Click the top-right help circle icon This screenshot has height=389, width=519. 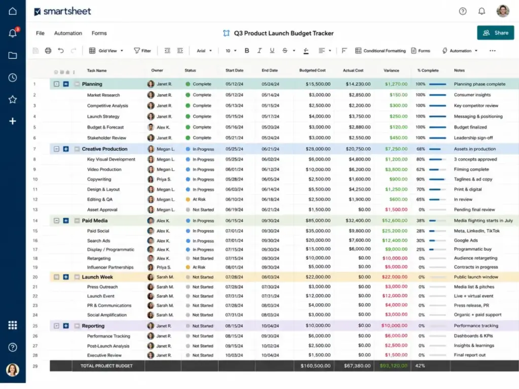[x=463, y=11]
